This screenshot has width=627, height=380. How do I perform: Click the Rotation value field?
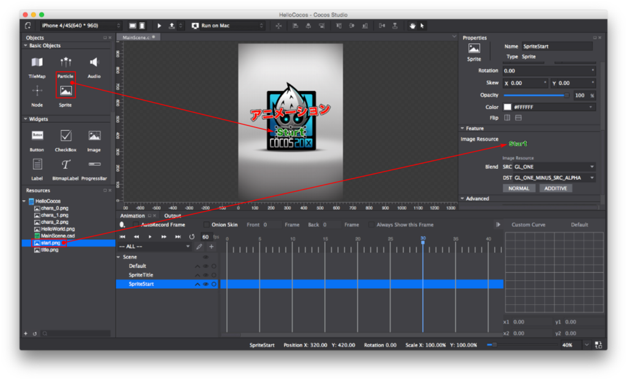click(x=549, y=71)
